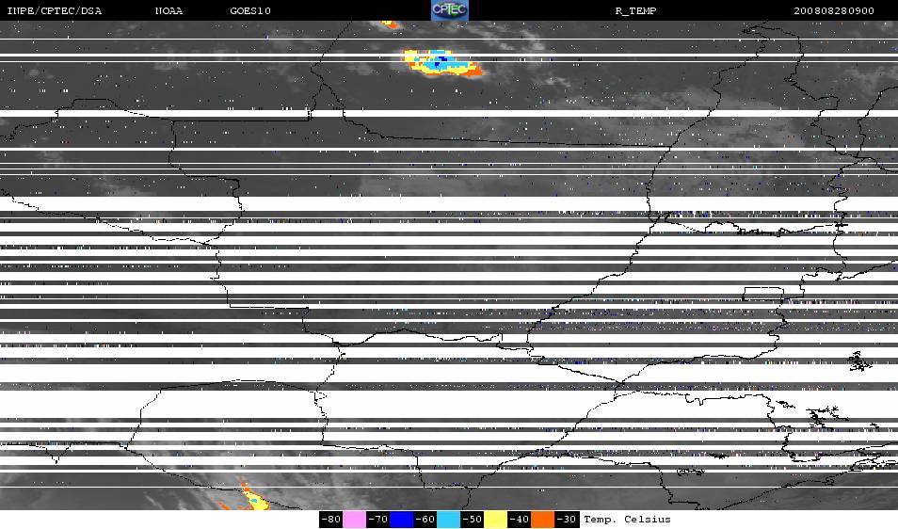898x529 pixels.
Task: Pick the cyan legend color swatch
Action: pyautogui.click(x=448, y=520)
